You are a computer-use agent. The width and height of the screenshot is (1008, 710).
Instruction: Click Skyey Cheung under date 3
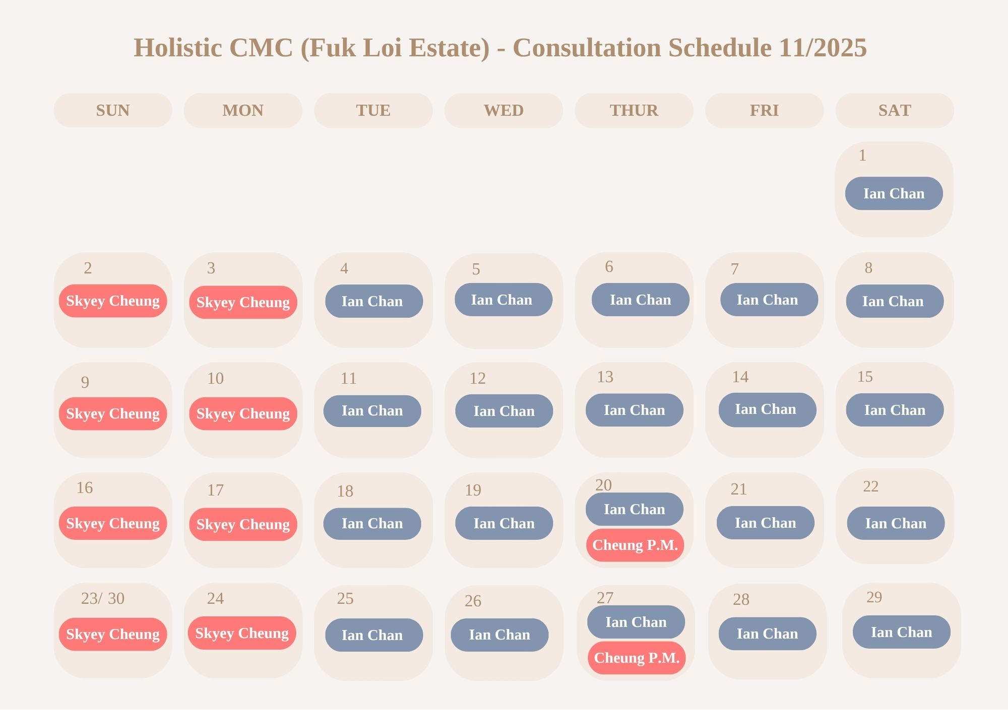pyautogui.click(x=243, y=302)
